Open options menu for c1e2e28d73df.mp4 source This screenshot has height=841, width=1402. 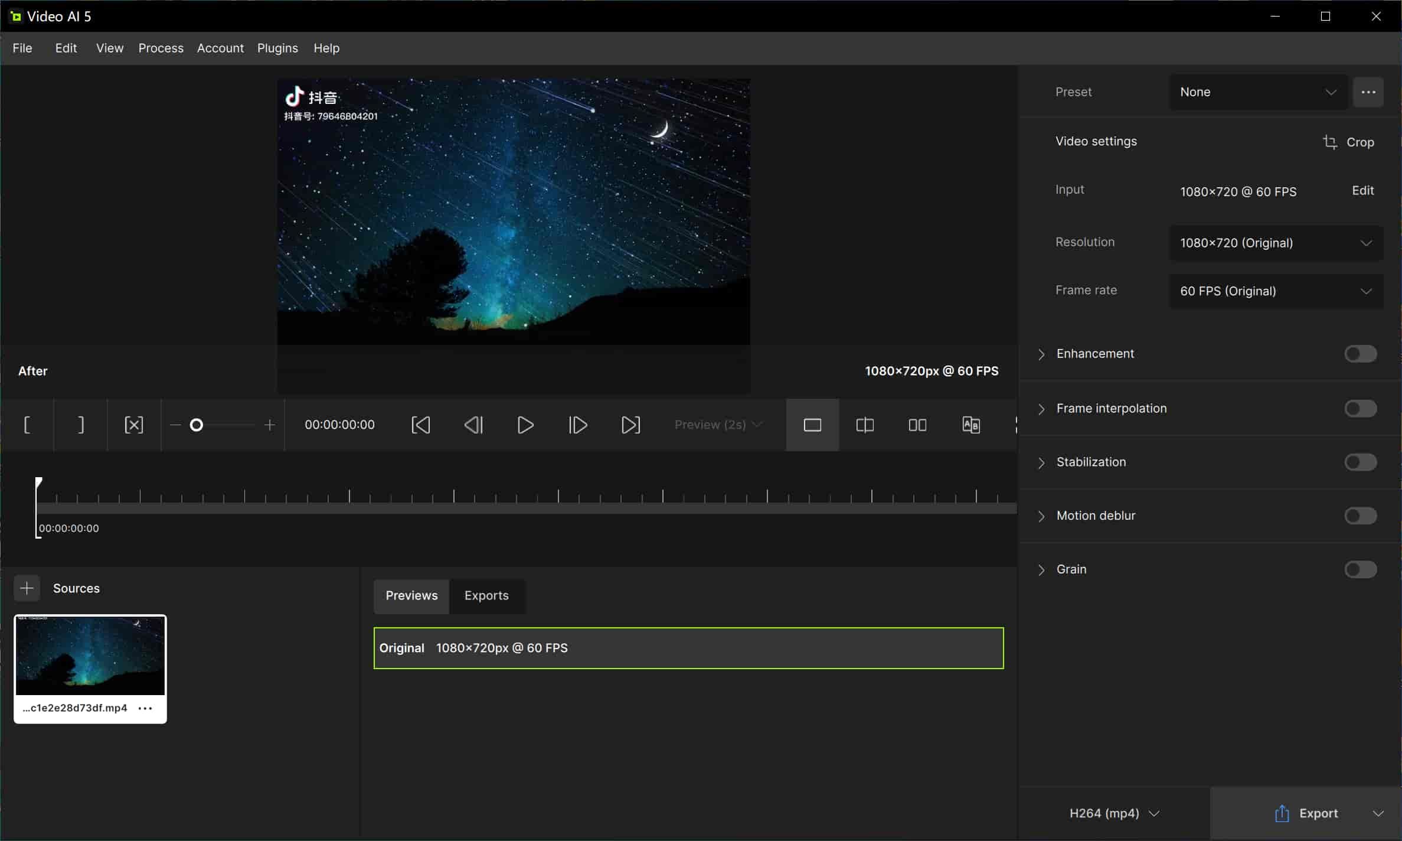tap(145, 708)
